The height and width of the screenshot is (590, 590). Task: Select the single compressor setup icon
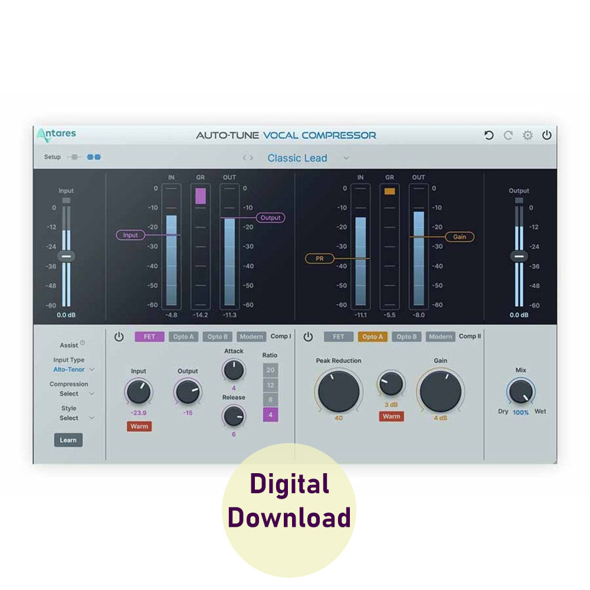point(74,157)
